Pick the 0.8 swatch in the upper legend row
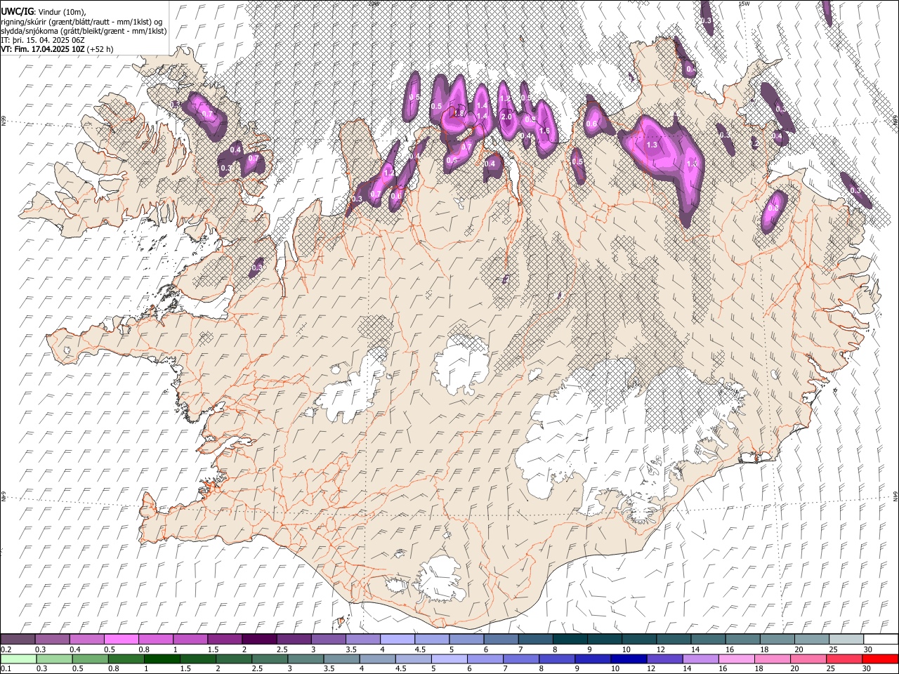This screenshot has width=899, height=674. [x=156, y=639]
